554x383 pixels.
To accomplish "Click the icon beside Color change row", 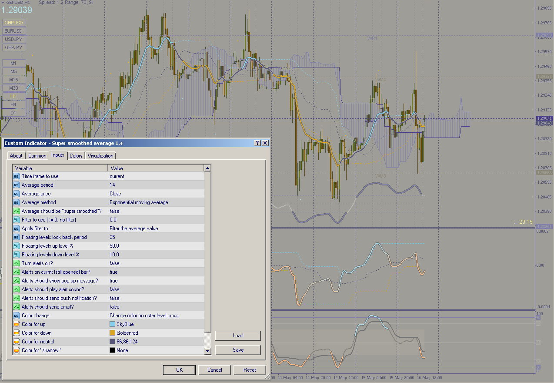I will pos(17,316).
